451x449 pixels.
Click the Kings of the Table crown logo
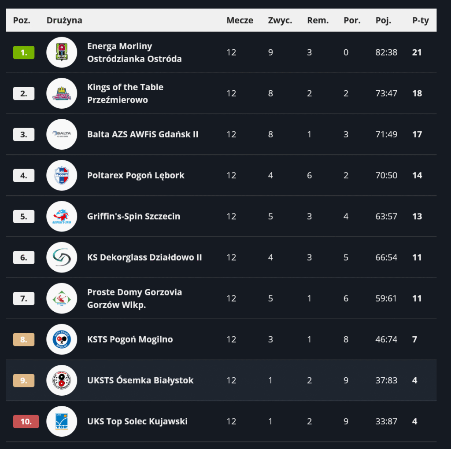click(62, 93)
